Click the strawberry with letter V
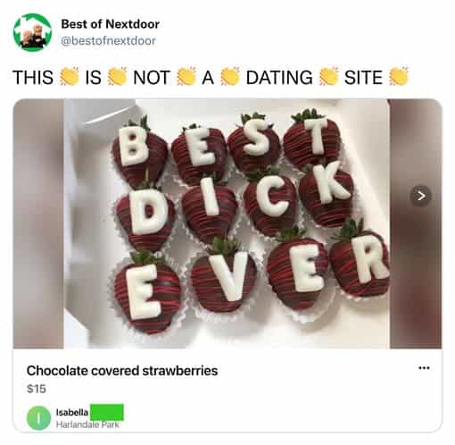 click(223, 277)
